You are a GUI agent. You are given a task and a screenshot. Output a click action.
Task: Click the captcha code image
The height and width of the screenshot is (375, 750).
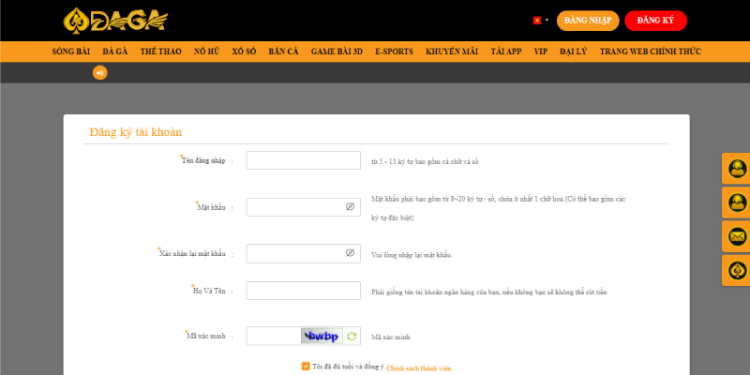pyautogui.click(x=322, y=336)
